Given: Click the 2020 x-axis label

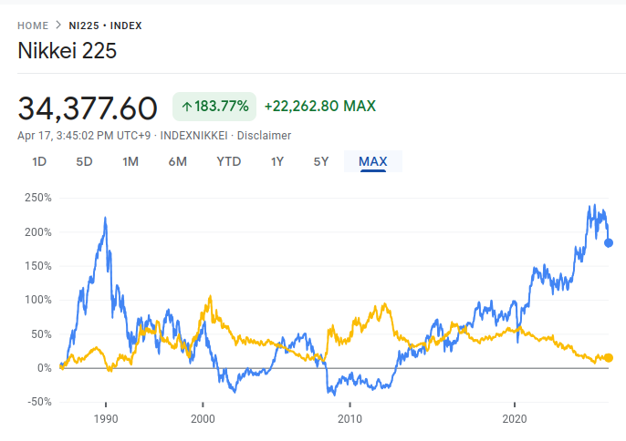Looking at the screenshot, I should [515, 419].
